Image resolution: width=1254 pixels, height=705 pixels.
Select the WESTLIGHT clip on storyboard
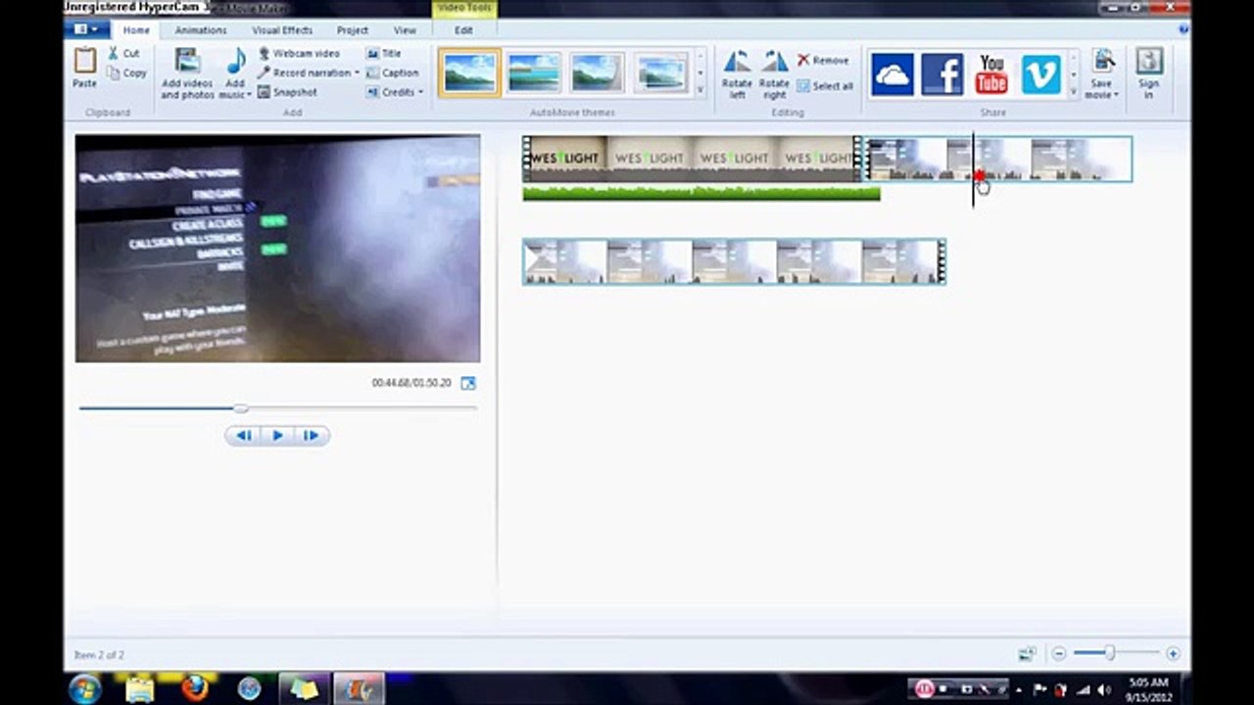(692, 159)
